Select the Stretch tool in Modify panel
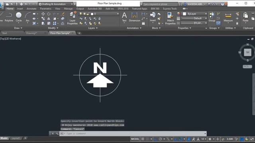 tap(43, 23)
